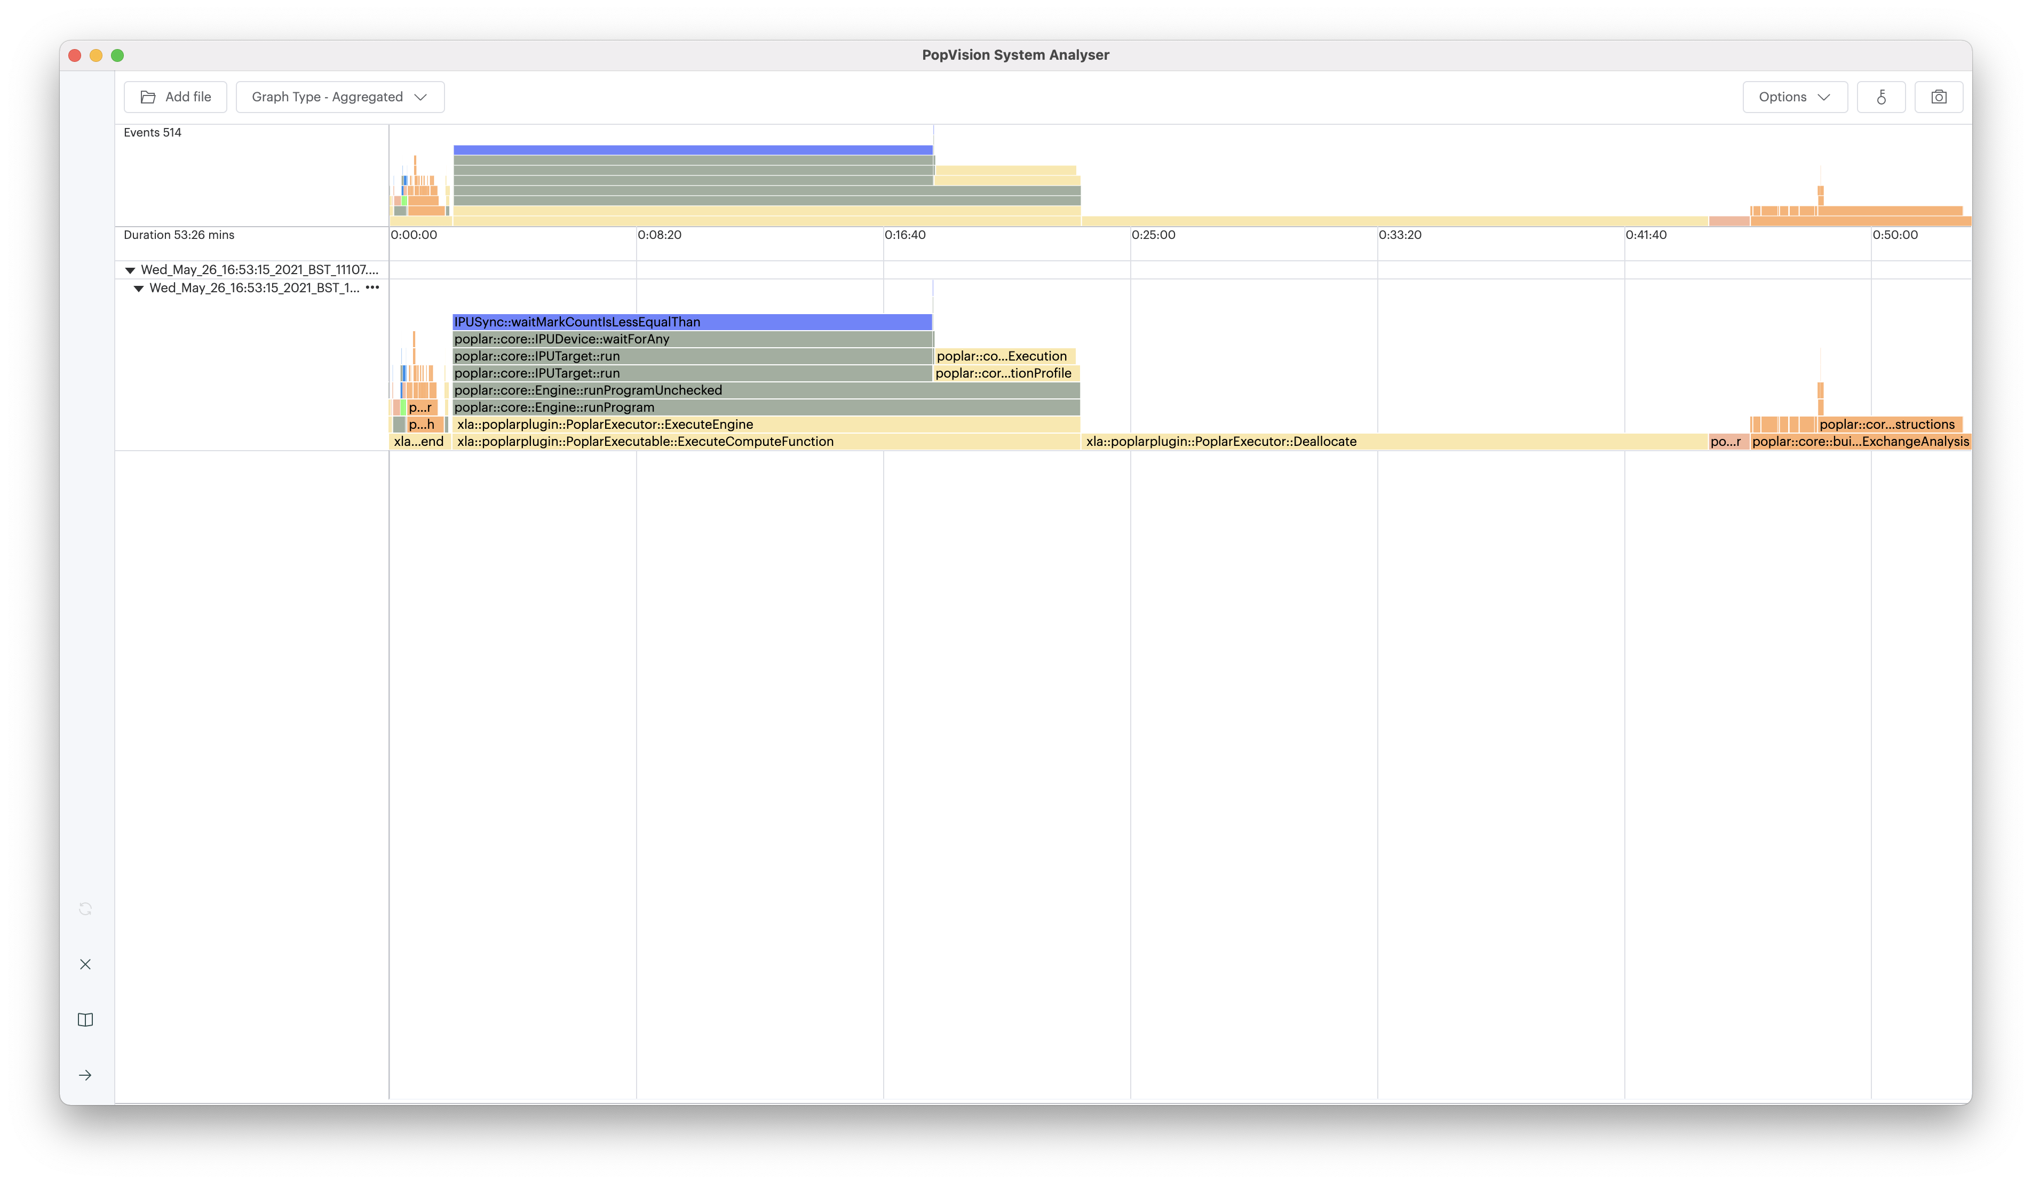2032x1184 pixels.
Task: Click the right-arrow icon at sidebar bottom
Action: coord(85,1074)
